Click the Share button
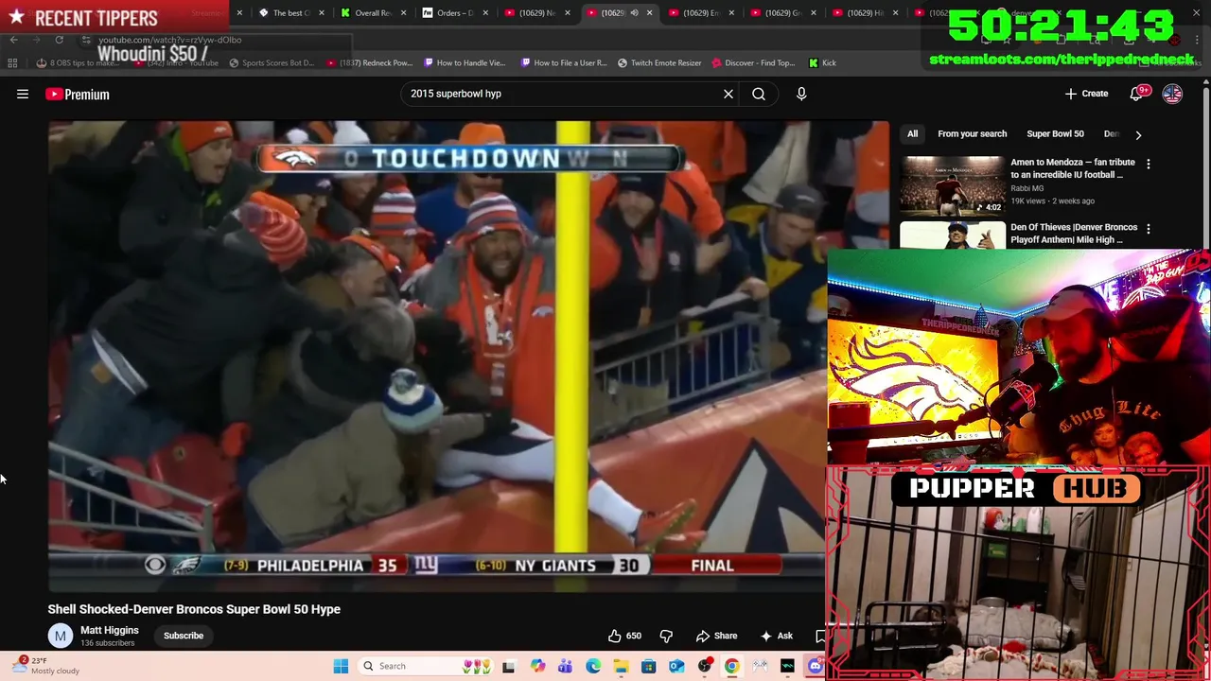 [716, 636]
